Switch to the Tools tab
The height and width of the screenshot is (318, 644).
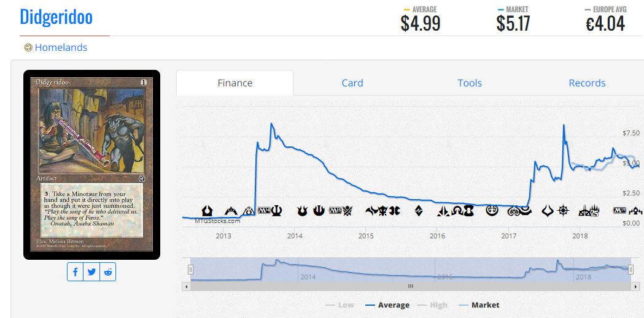[470, 83]
